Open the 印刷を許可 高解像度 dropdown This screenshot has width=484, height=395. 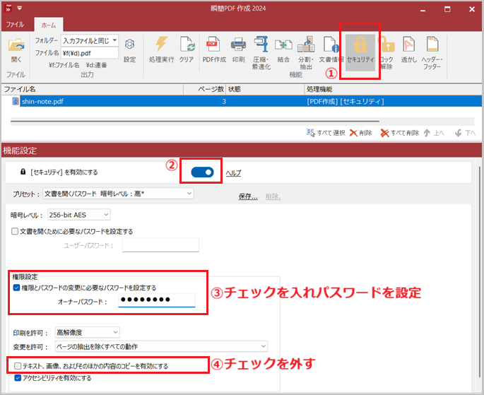tap(88, 332)
